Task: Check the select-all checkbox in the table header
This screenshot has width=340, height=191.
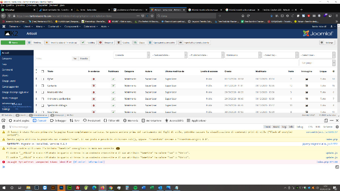Action: pyautogui.click(x=43, y=71)
